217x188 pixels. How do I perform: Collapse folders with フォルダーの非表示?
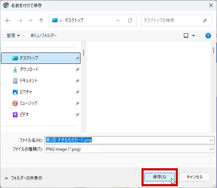click(24, 178)
